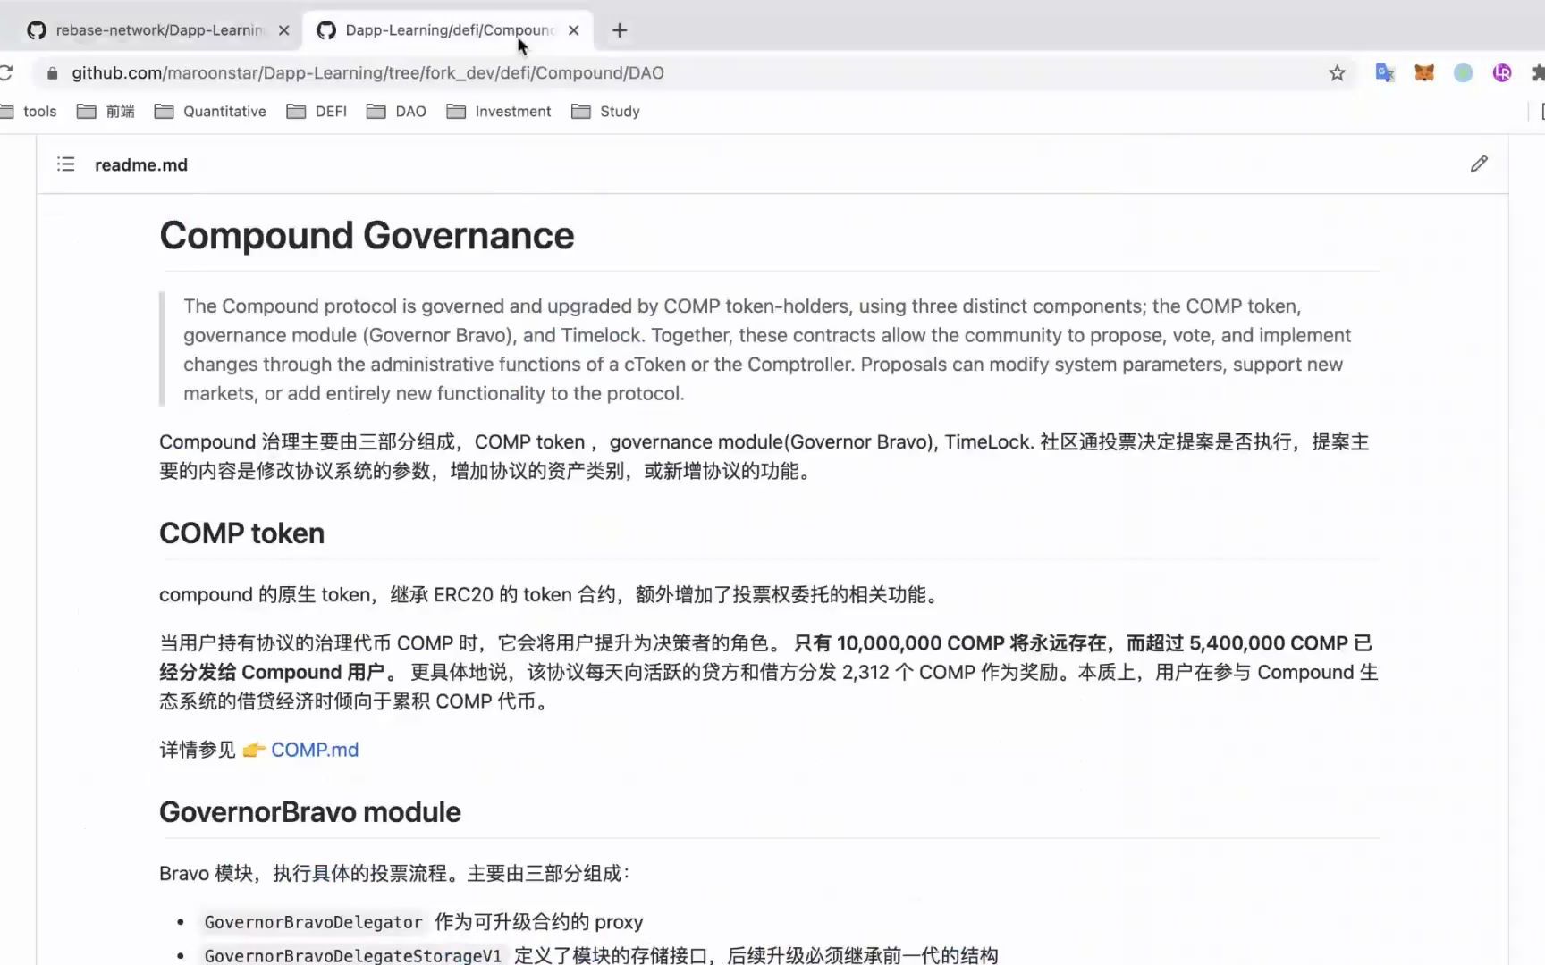Image resolution: width=1545 pixels, height=965 pixels.
Task: Bookmark this page with the star
Action: click(x=1337, y=73)
